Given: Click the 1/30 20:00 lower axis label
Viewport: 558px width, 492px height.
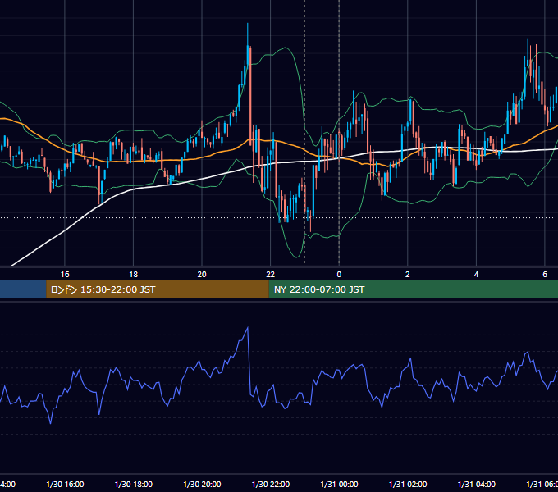Looking at the screenshot, I should pos(202,484).
